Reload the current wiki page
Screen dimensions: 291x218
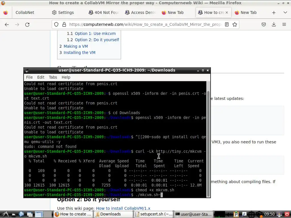pyautogui.click(x=27, y=24)
